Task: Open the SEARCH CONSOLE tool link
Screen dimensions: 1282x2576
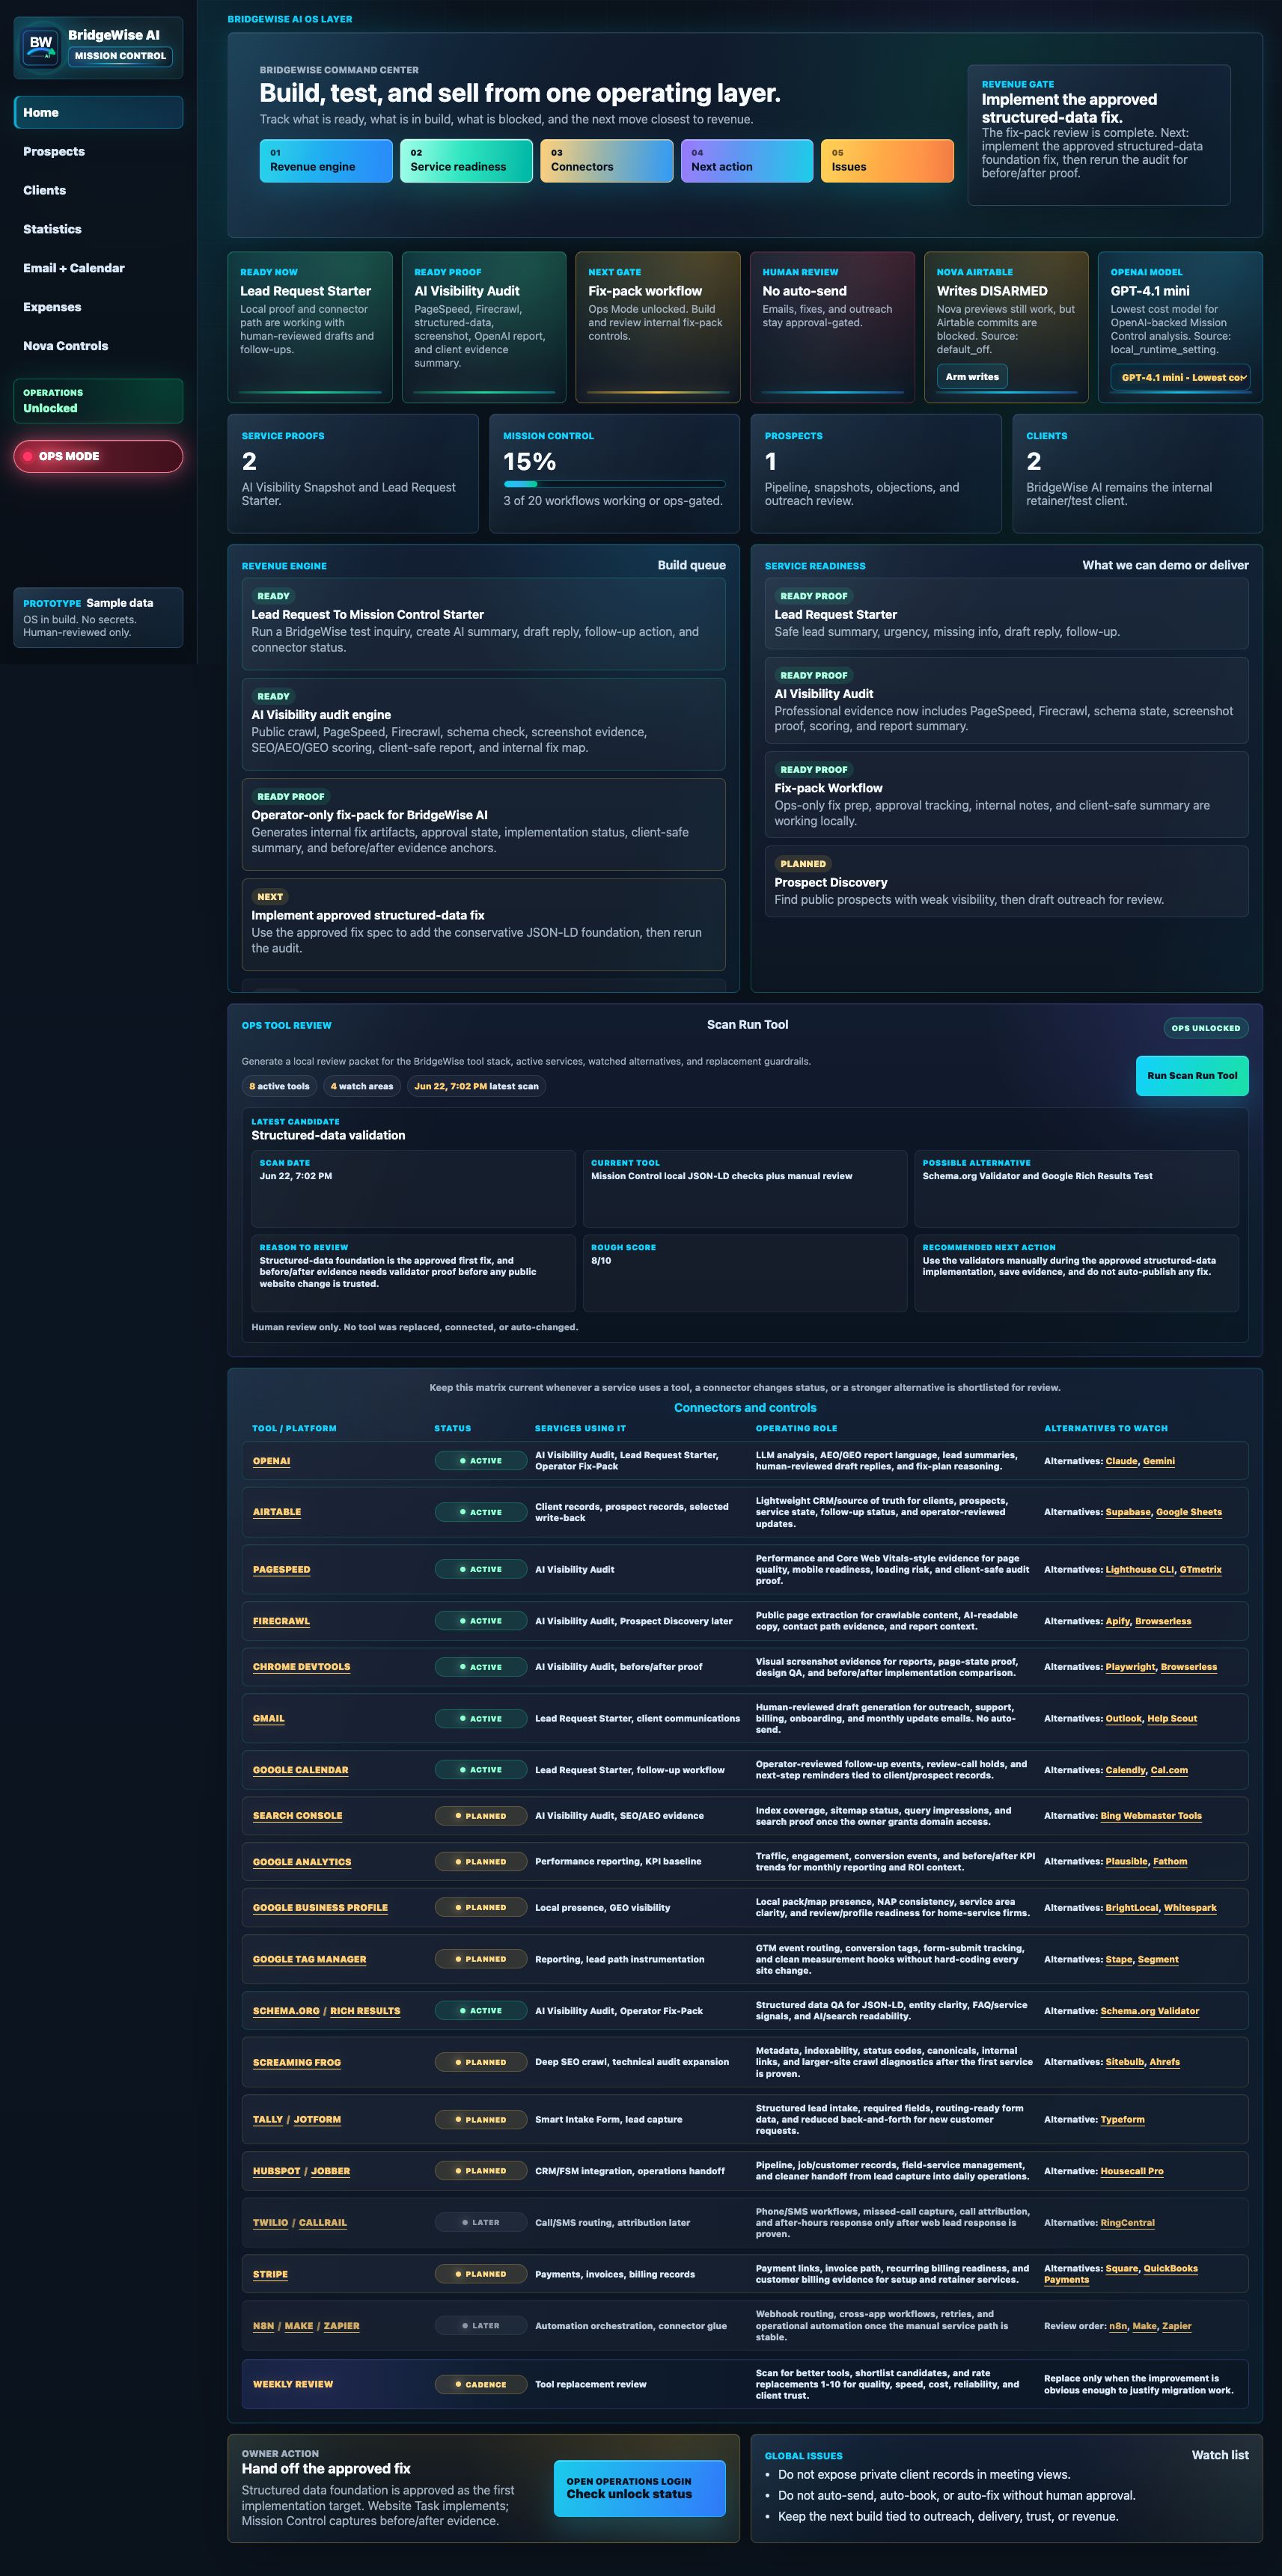Action: pyautogui.click(x=297, y=1816)
